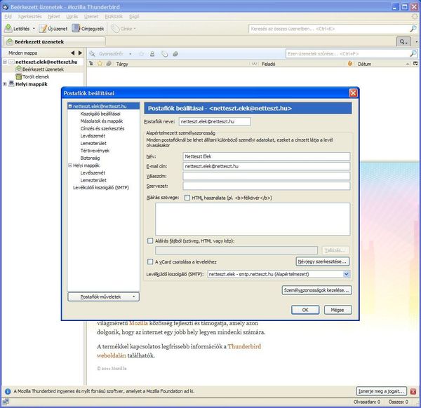This screenshot has height=408, width=421.
Task: Tick the vCard csatolása a levelekhez checkbox
Action: click(150, 261)
